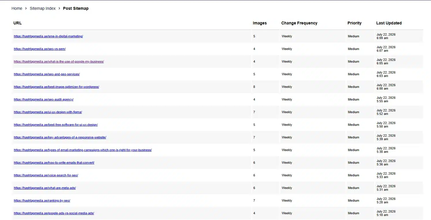
Task: Open the seo-audit-agency link
Action: [43, 99]
